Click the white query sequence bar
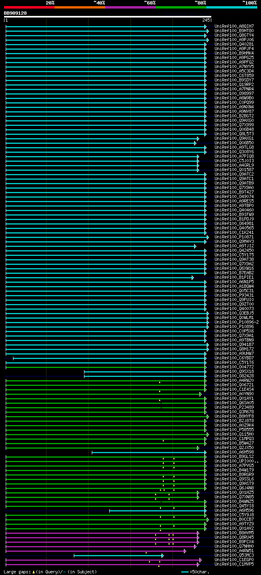 (x=108, y=17)
